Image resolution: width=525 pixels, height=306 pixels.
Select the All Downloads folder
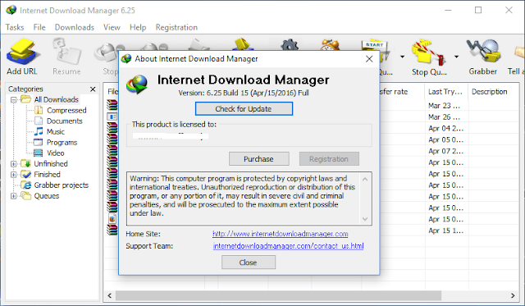(x=56, y=99)
